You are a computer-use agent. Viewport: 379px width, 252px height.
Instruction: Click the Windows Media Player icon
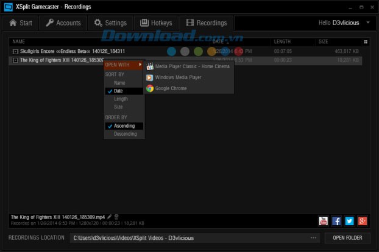[x=150, y=77]
